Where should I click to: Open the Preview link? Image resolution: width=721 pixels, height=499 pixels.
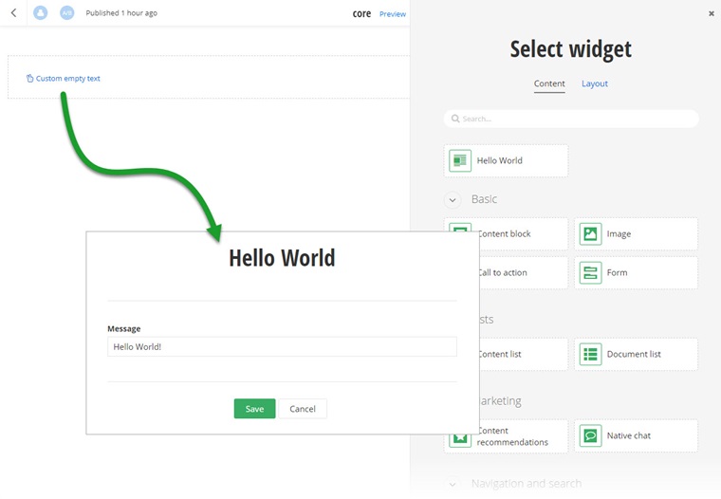[x=392, y=14]
